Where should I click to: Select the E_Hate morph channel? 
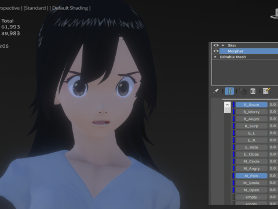pos(251,147)
